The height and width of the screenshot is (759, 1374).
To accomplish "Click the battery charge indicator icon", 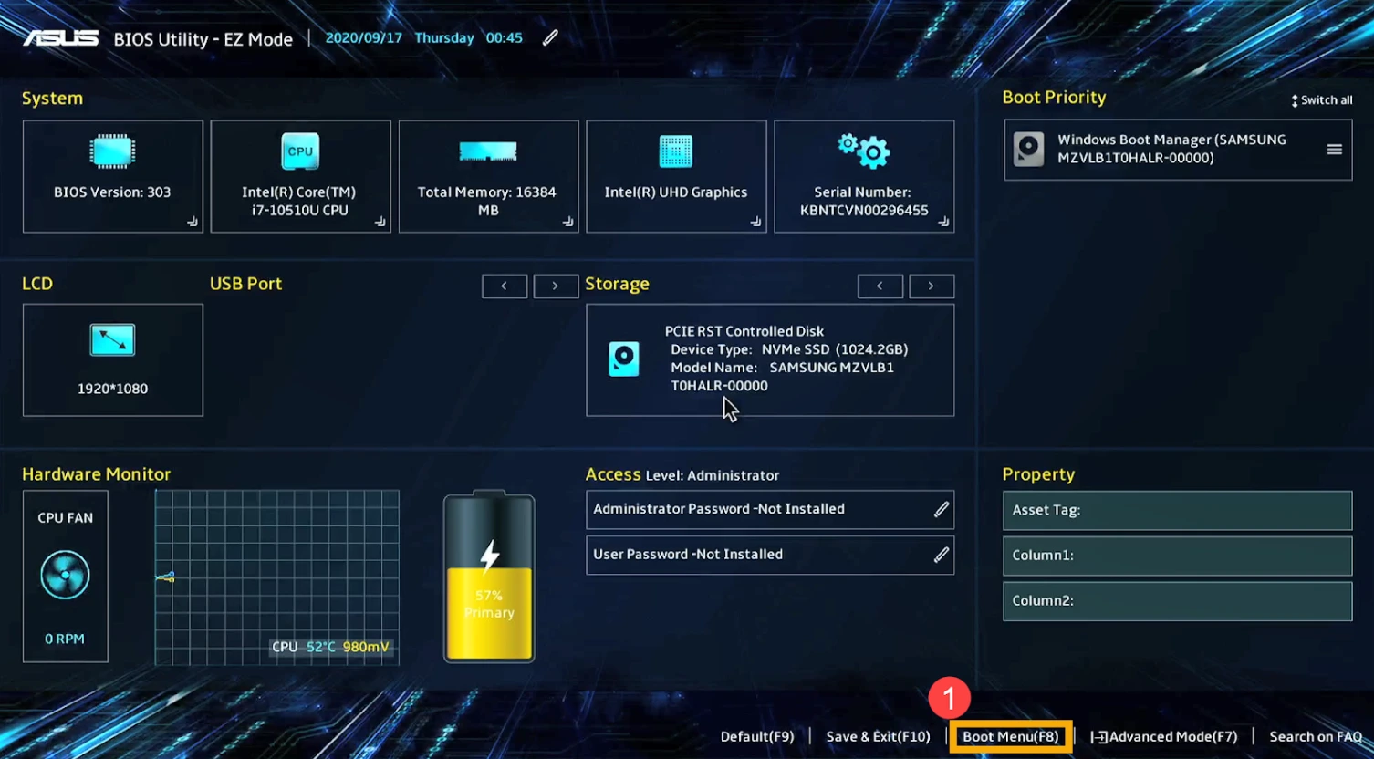I will pos(489,577).
